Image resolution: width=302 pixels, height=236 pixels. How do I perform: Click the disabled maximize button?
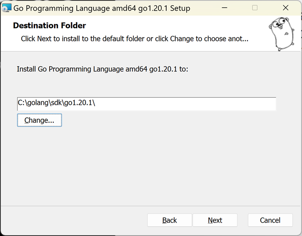[x=255, y=8]
